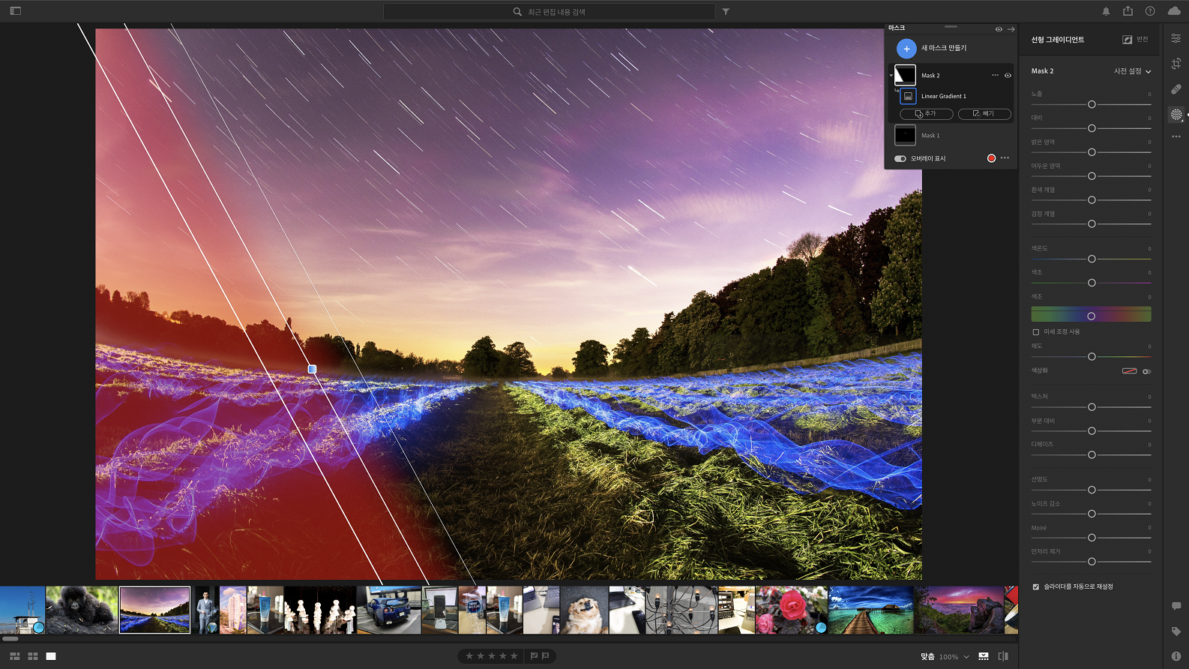Enable the 미세 조정 사용 checkbox
Image resolution: width=1189 pixels, height=669 pixels.
pos(1036,331)
